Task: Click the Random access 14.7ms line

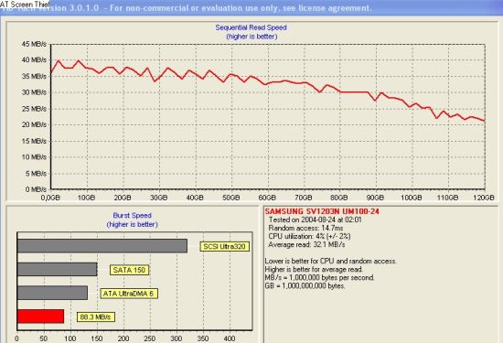Action: pyautogui.click(x=305, y=228)
